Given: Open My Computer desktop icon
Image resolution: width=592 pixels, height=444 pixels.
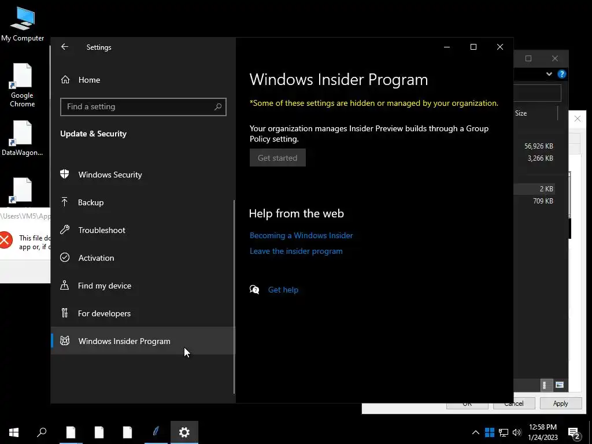Looking at the screenshot, I should pos(23,23).
